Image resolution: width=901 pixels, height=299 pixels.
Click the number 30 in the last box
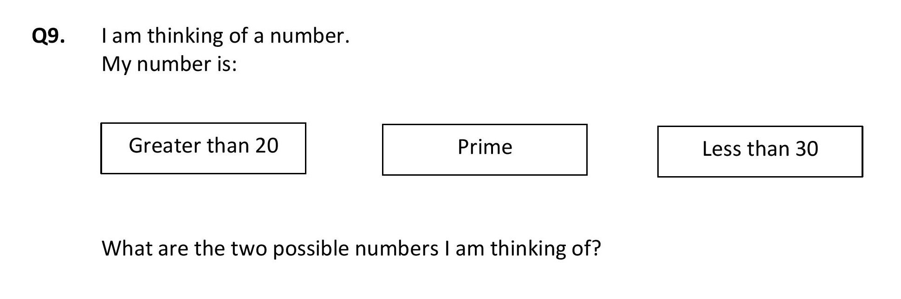pyautogui.click(x=807, y=149)
